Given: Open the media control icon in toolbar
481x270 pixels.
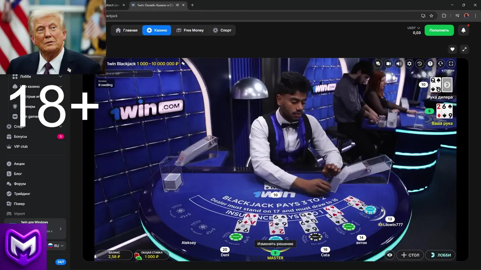Looking at the screenshot, I should [457, 16].
